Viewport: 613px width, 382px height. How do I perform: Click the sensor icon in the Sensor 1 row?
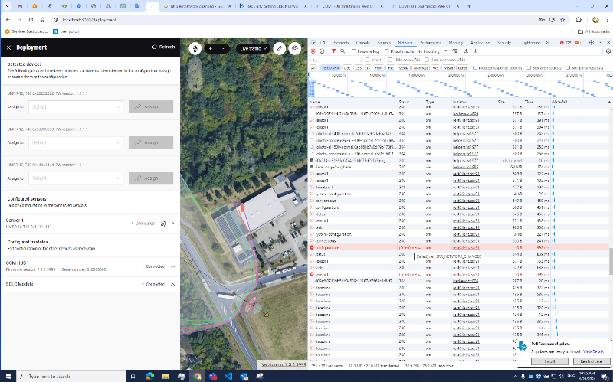(x=163, y=224)
